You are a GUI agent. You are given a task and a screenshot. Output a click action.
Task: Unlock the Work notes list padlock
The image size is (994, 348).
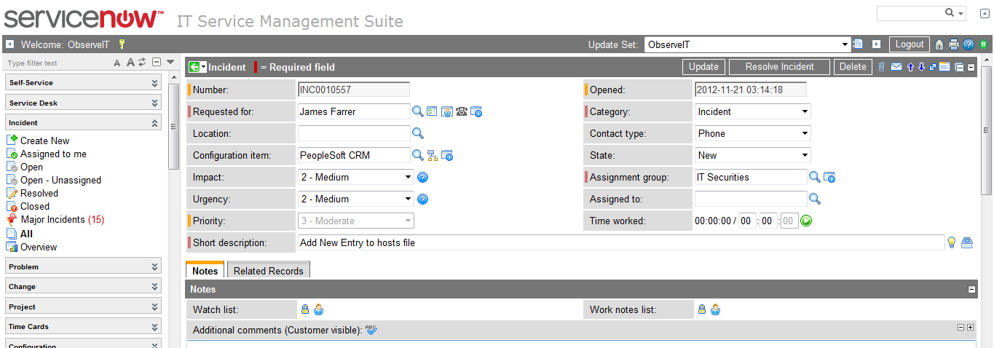702,309
